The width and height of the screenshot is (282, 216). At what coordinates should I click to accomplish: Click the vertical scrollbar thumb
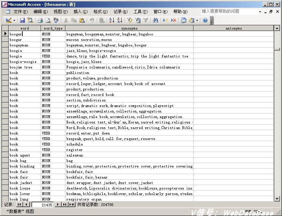coord(277,49)
